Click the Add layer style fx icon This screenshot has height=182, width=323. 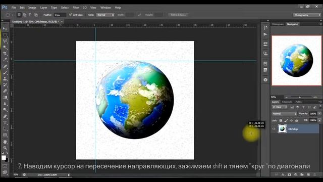283,174
